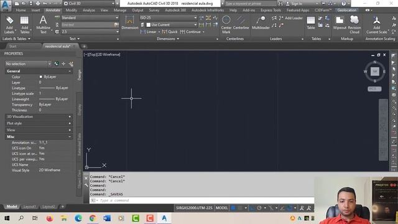This screenshot has height=224, width=398.
Task: Toggle polar tracking in status bar
Action: pos(259,208)
